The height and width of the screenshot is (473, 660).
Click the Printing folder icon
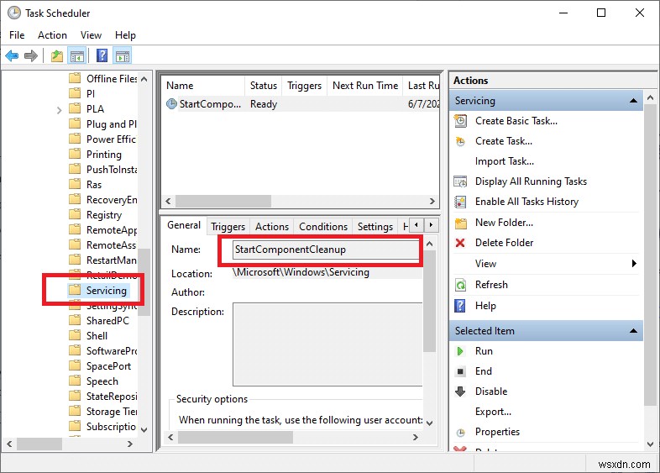coord(75,154)
